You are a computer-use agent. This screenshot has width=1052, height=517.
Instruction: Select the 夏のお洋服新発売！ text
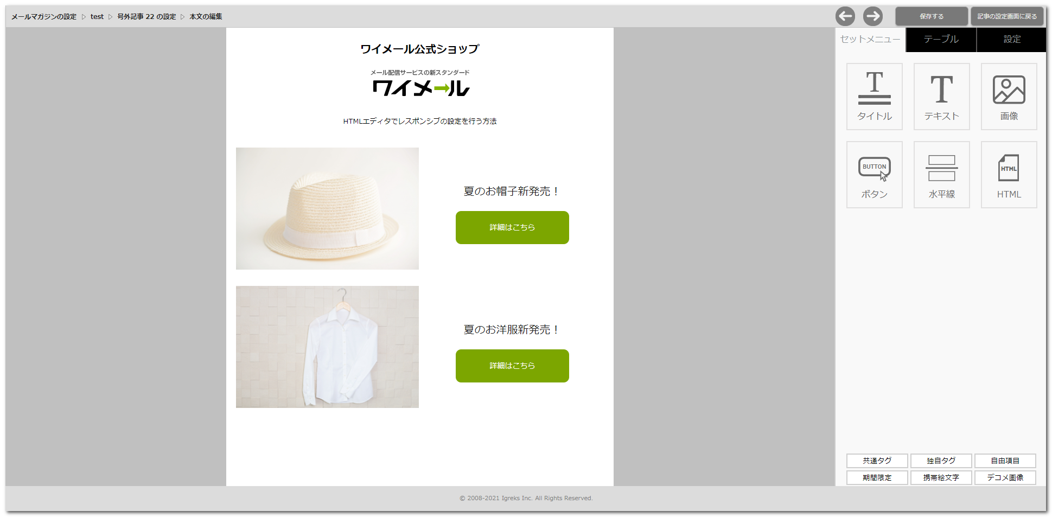pyautogui.click(x=512, y=330)
